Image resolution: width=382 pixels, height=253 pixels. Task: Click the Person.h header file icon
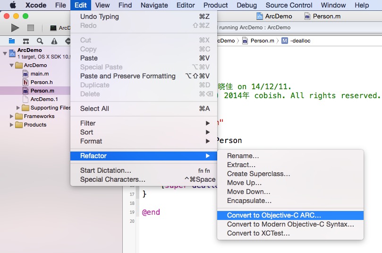pyautogui.click(x=25, y=82)
